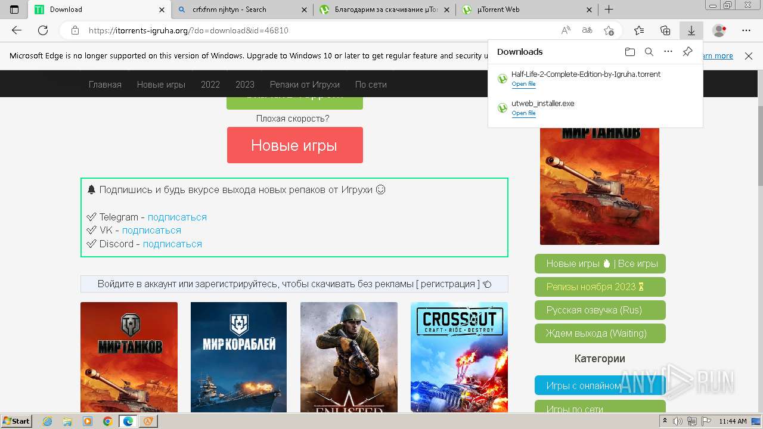Switch to crfxfnm njhtyn Search tab
Viewport: 763px width, 429px height.
[x=241, y=10]
